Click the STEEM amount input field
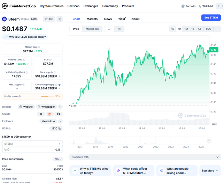This screenshot has width=223, height=183. (x=32, y=144)
